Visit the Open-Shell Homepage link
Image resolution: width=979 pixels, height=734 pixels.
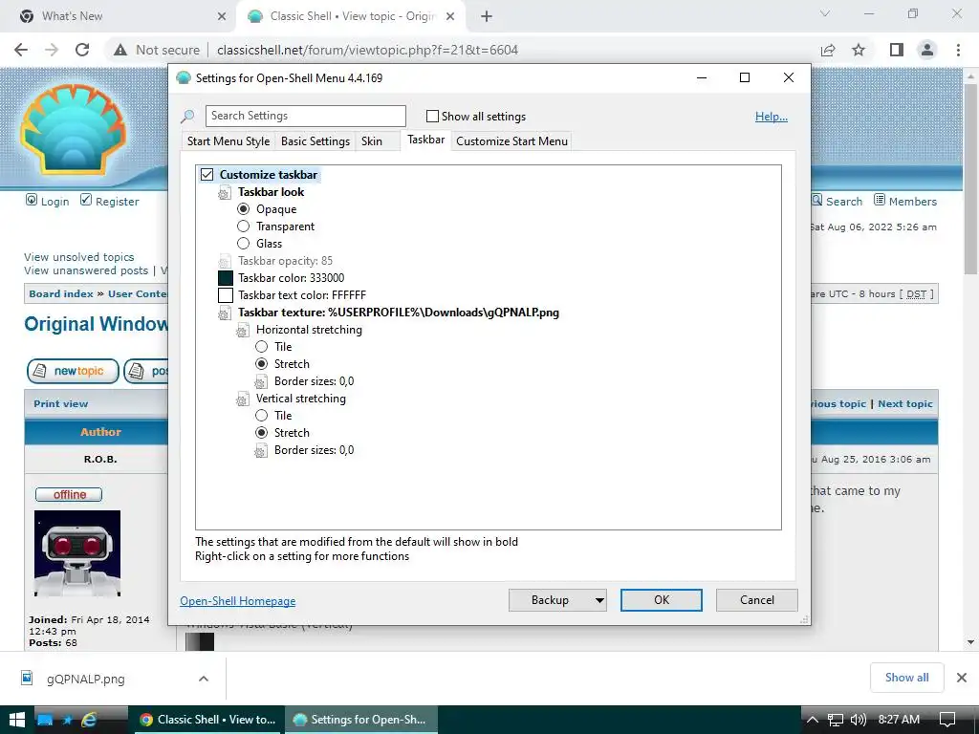click(x=238, y=601)
